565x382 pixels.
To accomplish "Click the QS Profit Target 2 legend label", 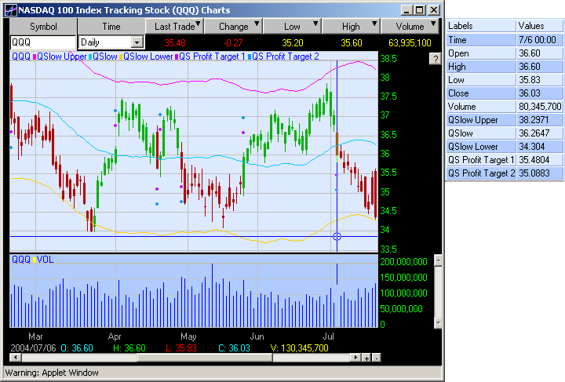I will click(286, 56).
